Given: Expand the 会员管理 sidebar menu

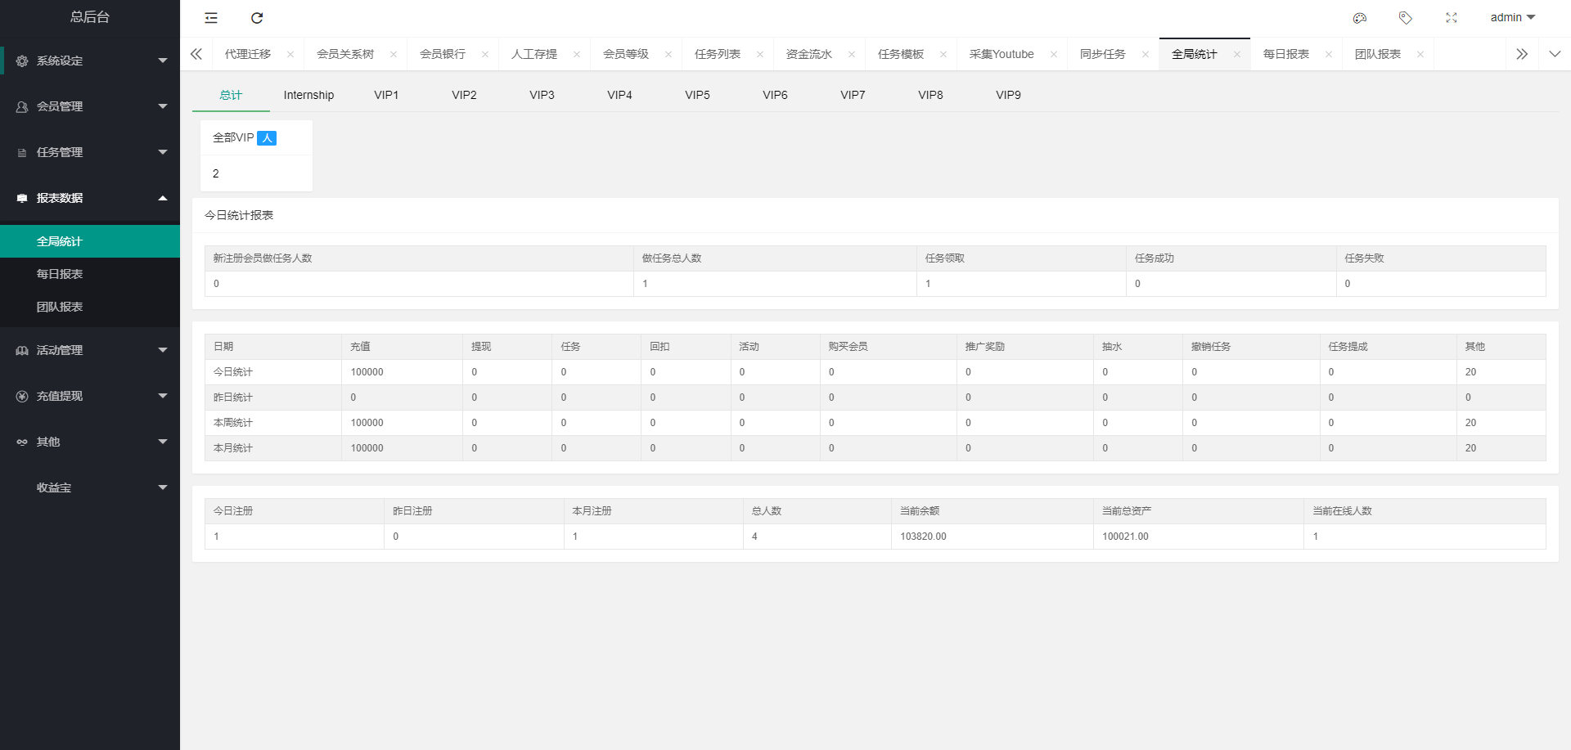Looking at the screenshot, I should 90,106.
